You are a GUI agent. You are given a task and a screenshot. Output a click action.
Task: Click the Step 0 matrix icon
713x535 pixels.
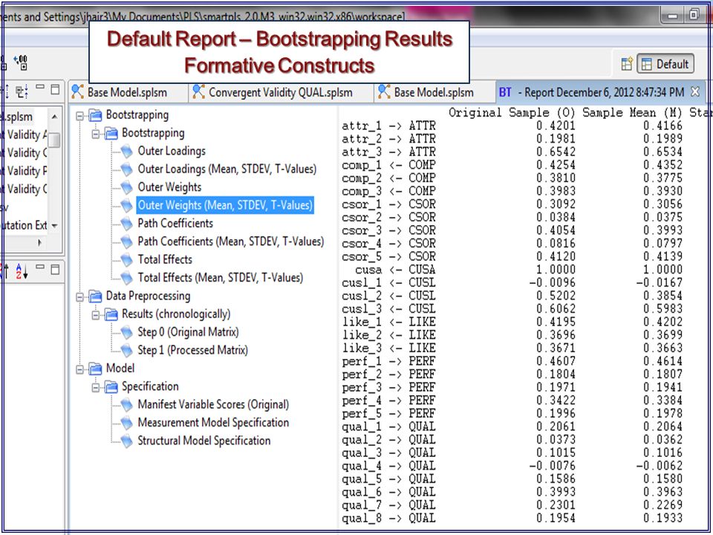127,333
